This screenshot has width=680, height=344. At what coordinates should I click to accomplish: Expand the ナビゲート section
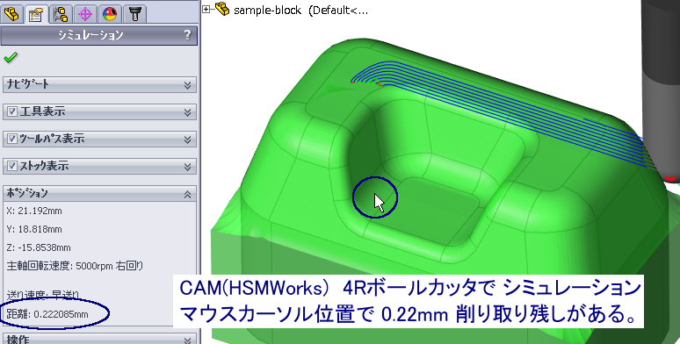click(x=100, y=84)
